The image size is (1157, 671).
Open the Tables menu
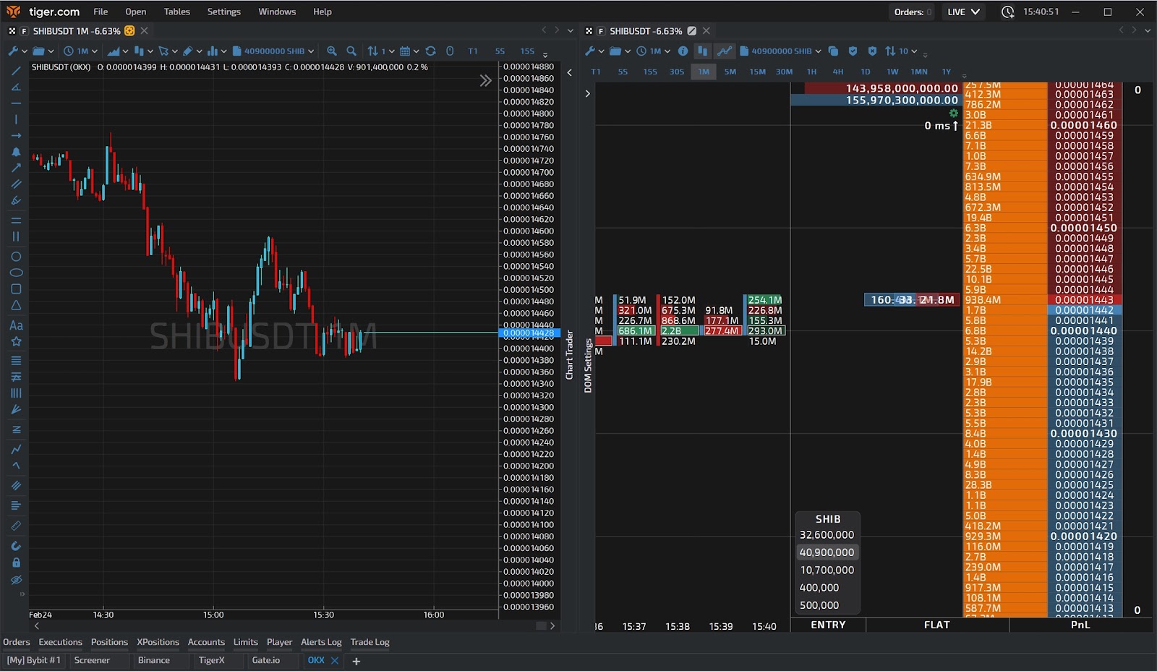(x=176, y=12)
